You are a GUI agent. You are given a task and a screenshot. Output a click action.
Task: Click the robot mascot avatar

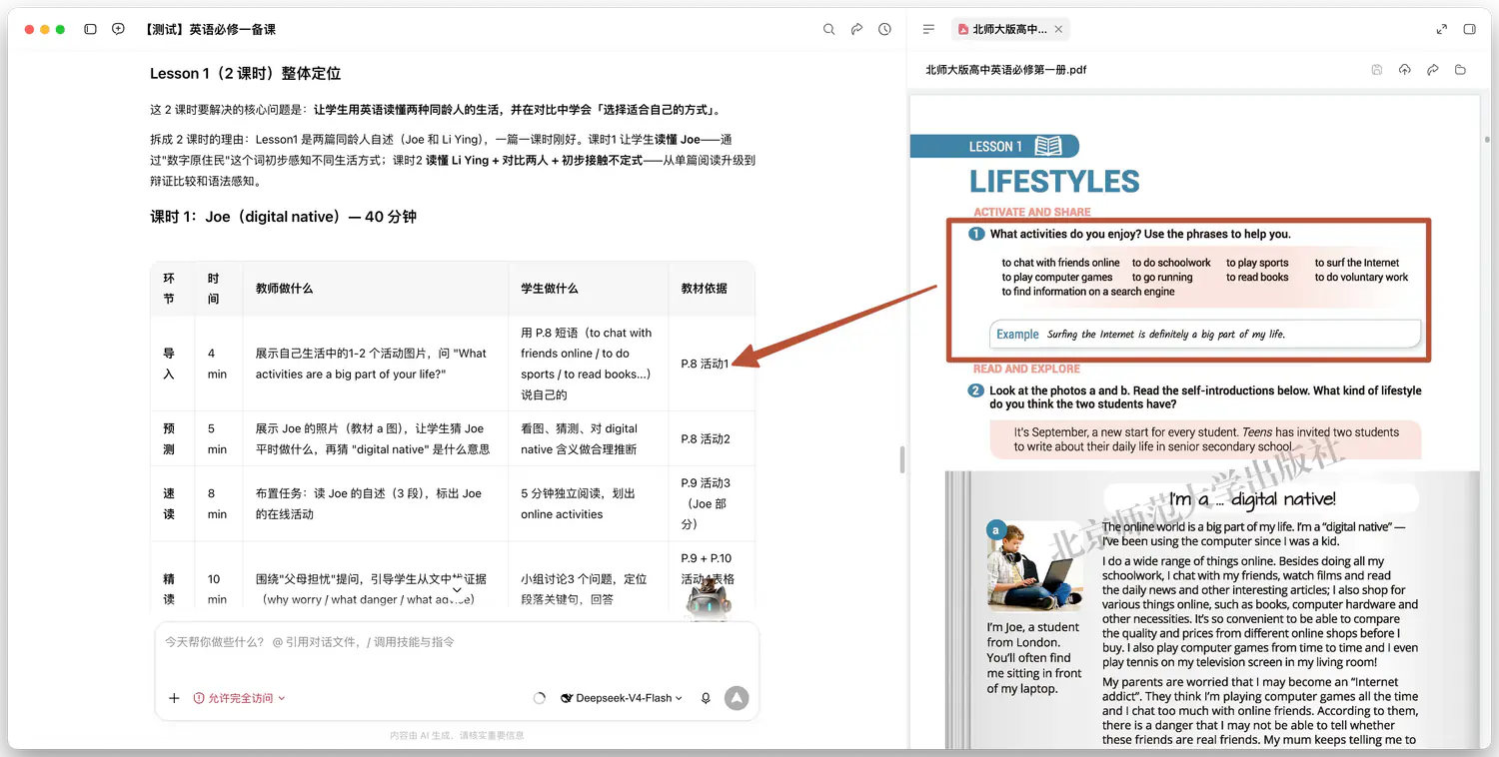tap(709, 601)
